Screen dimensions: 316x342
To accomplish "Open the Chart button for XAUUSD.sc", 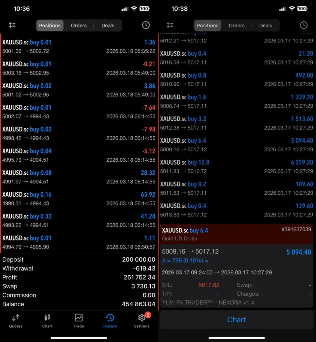I will (x=236, y=320).
